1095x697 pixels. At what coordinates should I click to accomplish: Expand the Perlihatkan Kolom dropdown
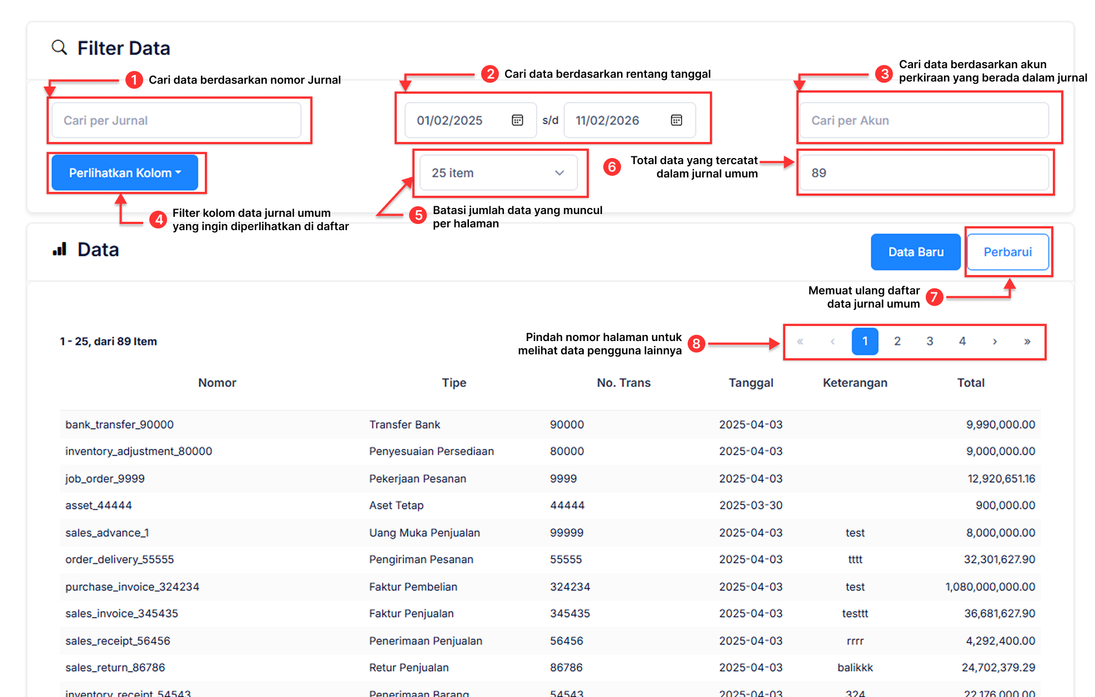pyautogui.click(x=125, y=173)
